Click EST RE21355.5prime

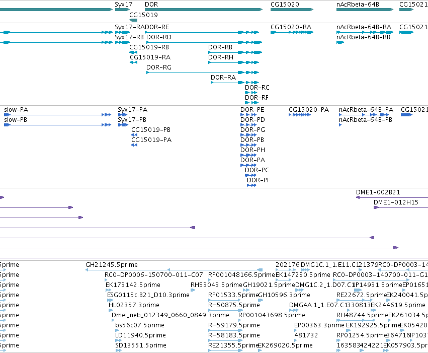[233, 346]
